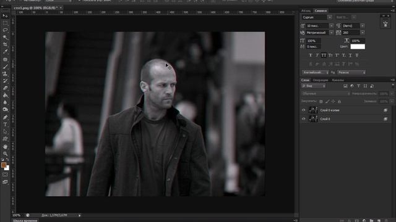Screen dimensions: 396x222
Task: Select the Clone Stamp tool
Action: point(5,74)
